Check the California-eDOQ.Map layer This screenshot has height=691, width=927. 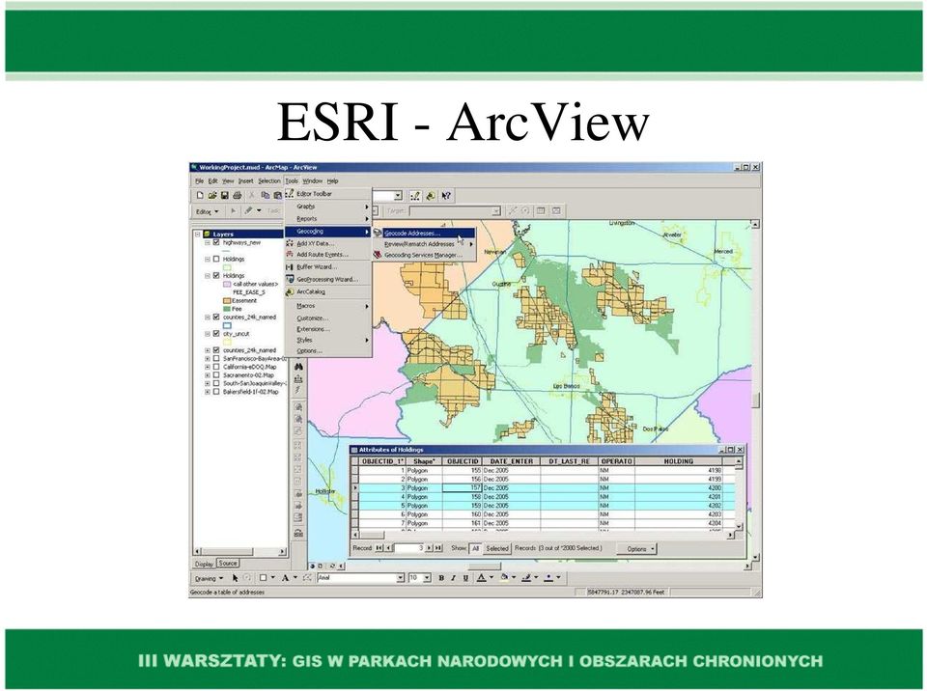click(216, 367)
